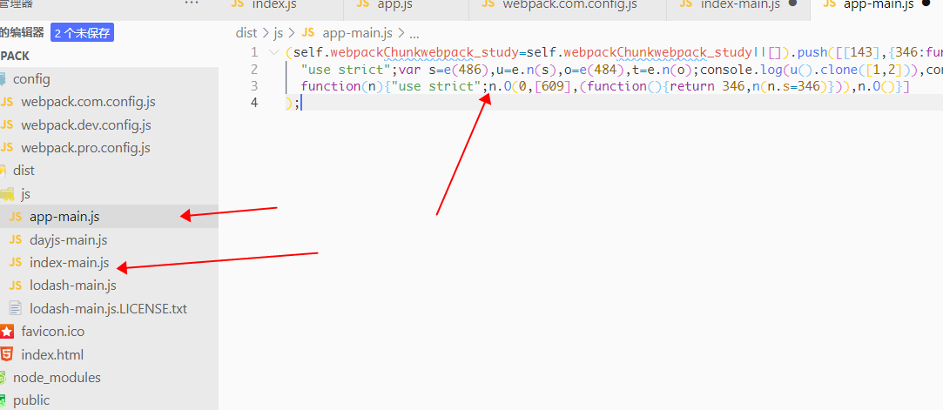Open webpack.com.config.js in the file tree
The height and width of the screenshot is (410, 943).
tap(109, 102)
